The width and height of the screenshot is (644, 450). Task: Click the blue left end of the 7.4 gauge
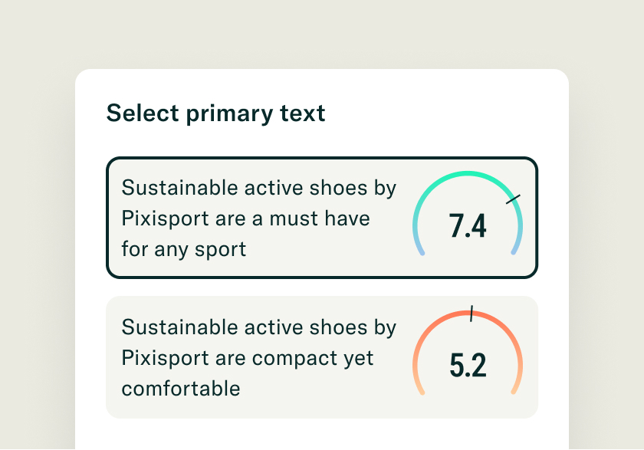pyautogui.click(x=419, y=248)
